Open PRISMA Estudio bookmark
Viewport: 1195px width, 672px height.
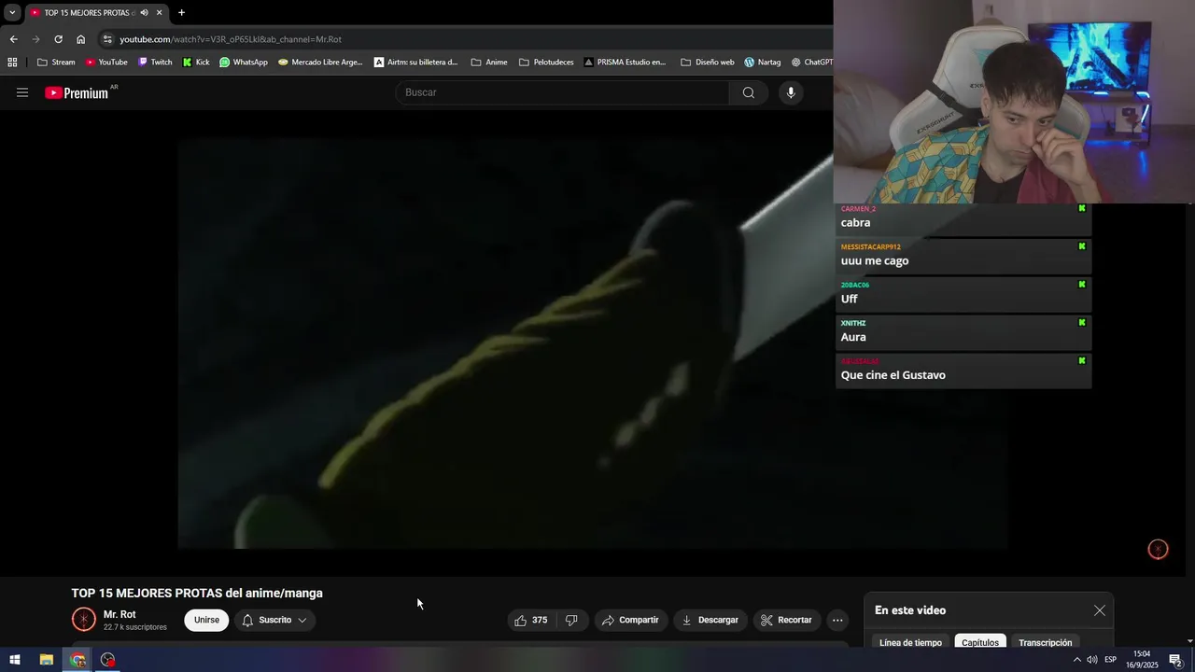(x=625, y=63)
